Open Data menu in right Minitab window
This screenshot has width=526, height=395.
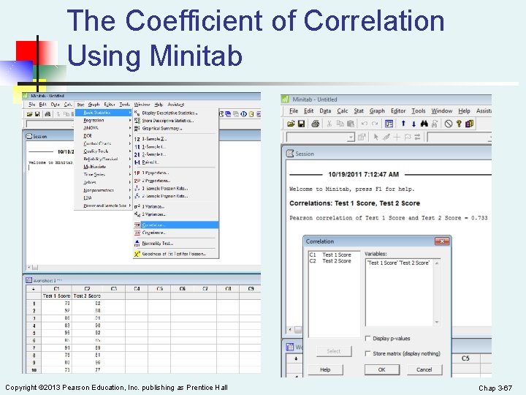coord(325,111)
